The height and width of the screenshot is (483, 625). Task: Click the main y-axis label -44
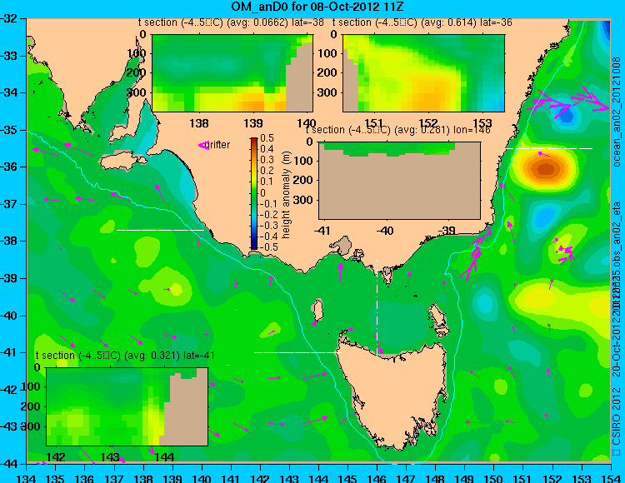point(8,464)
